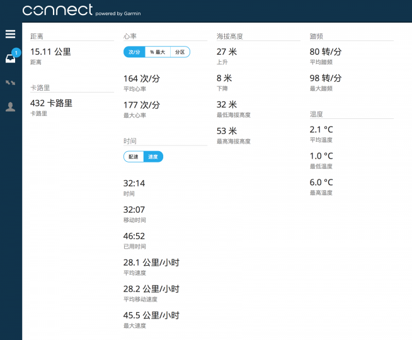Viewport: 412px width, 340px height.
Task: Open the user profile sidebar icon
Action: point(10,107)
